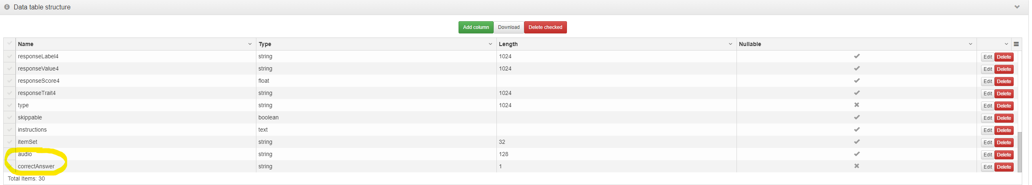Screen dimensions: 1032x185
Task: Delete the responseLabel4 column
Action: [1004, 57]
